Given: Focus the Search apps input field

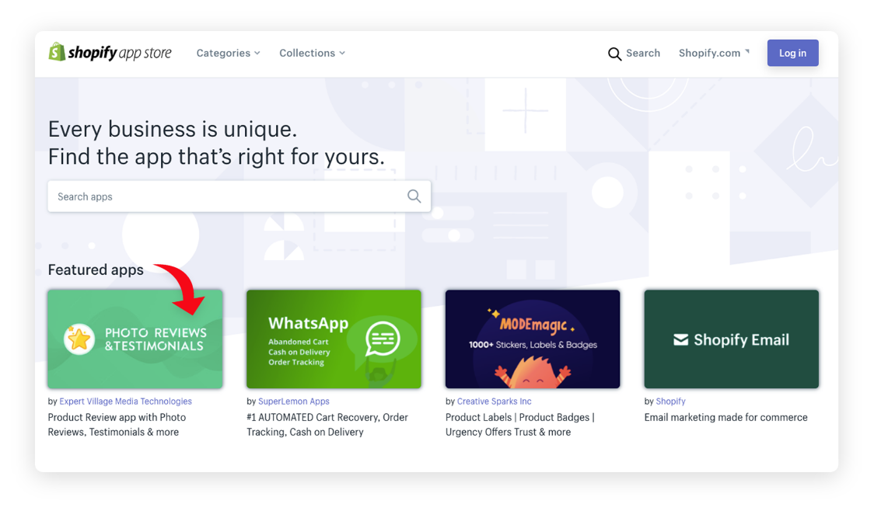Looking at the screenshot, I should [x=239, y=196].
